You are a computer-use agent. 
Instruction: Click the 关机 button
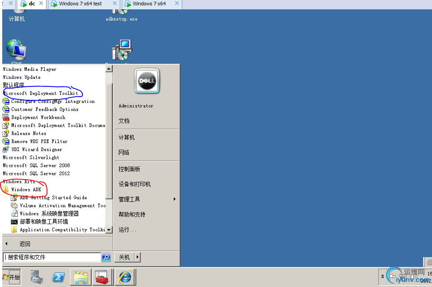[x=124, y=257]
